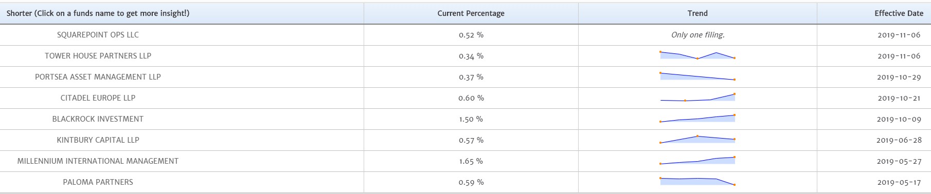Viewport: 931px width, 194px height.
Task: Select MILLENNIUM INTERNATIONAL MANAGEMENT fund name
Action: [98, 161]
